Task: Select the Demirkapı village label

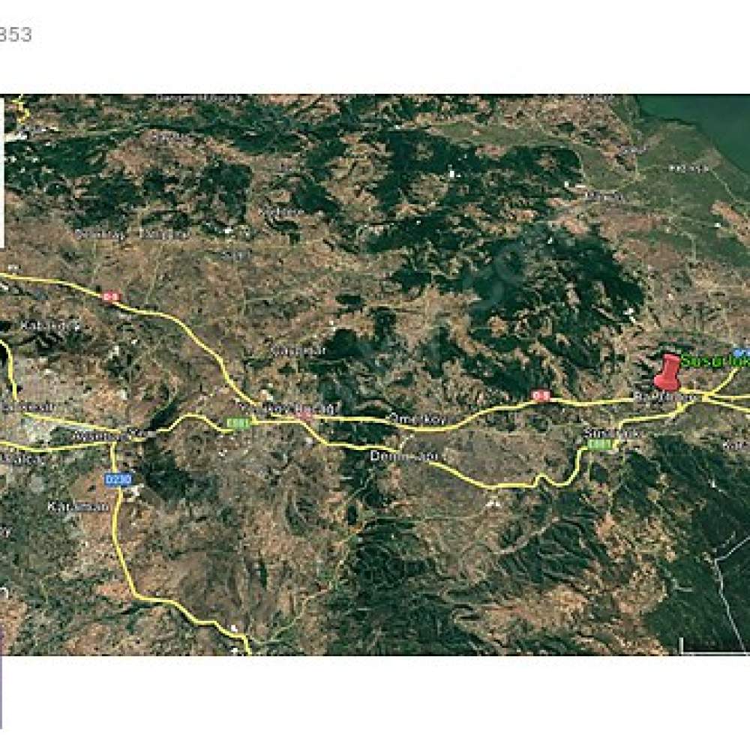Action: [x=403, y=456]
